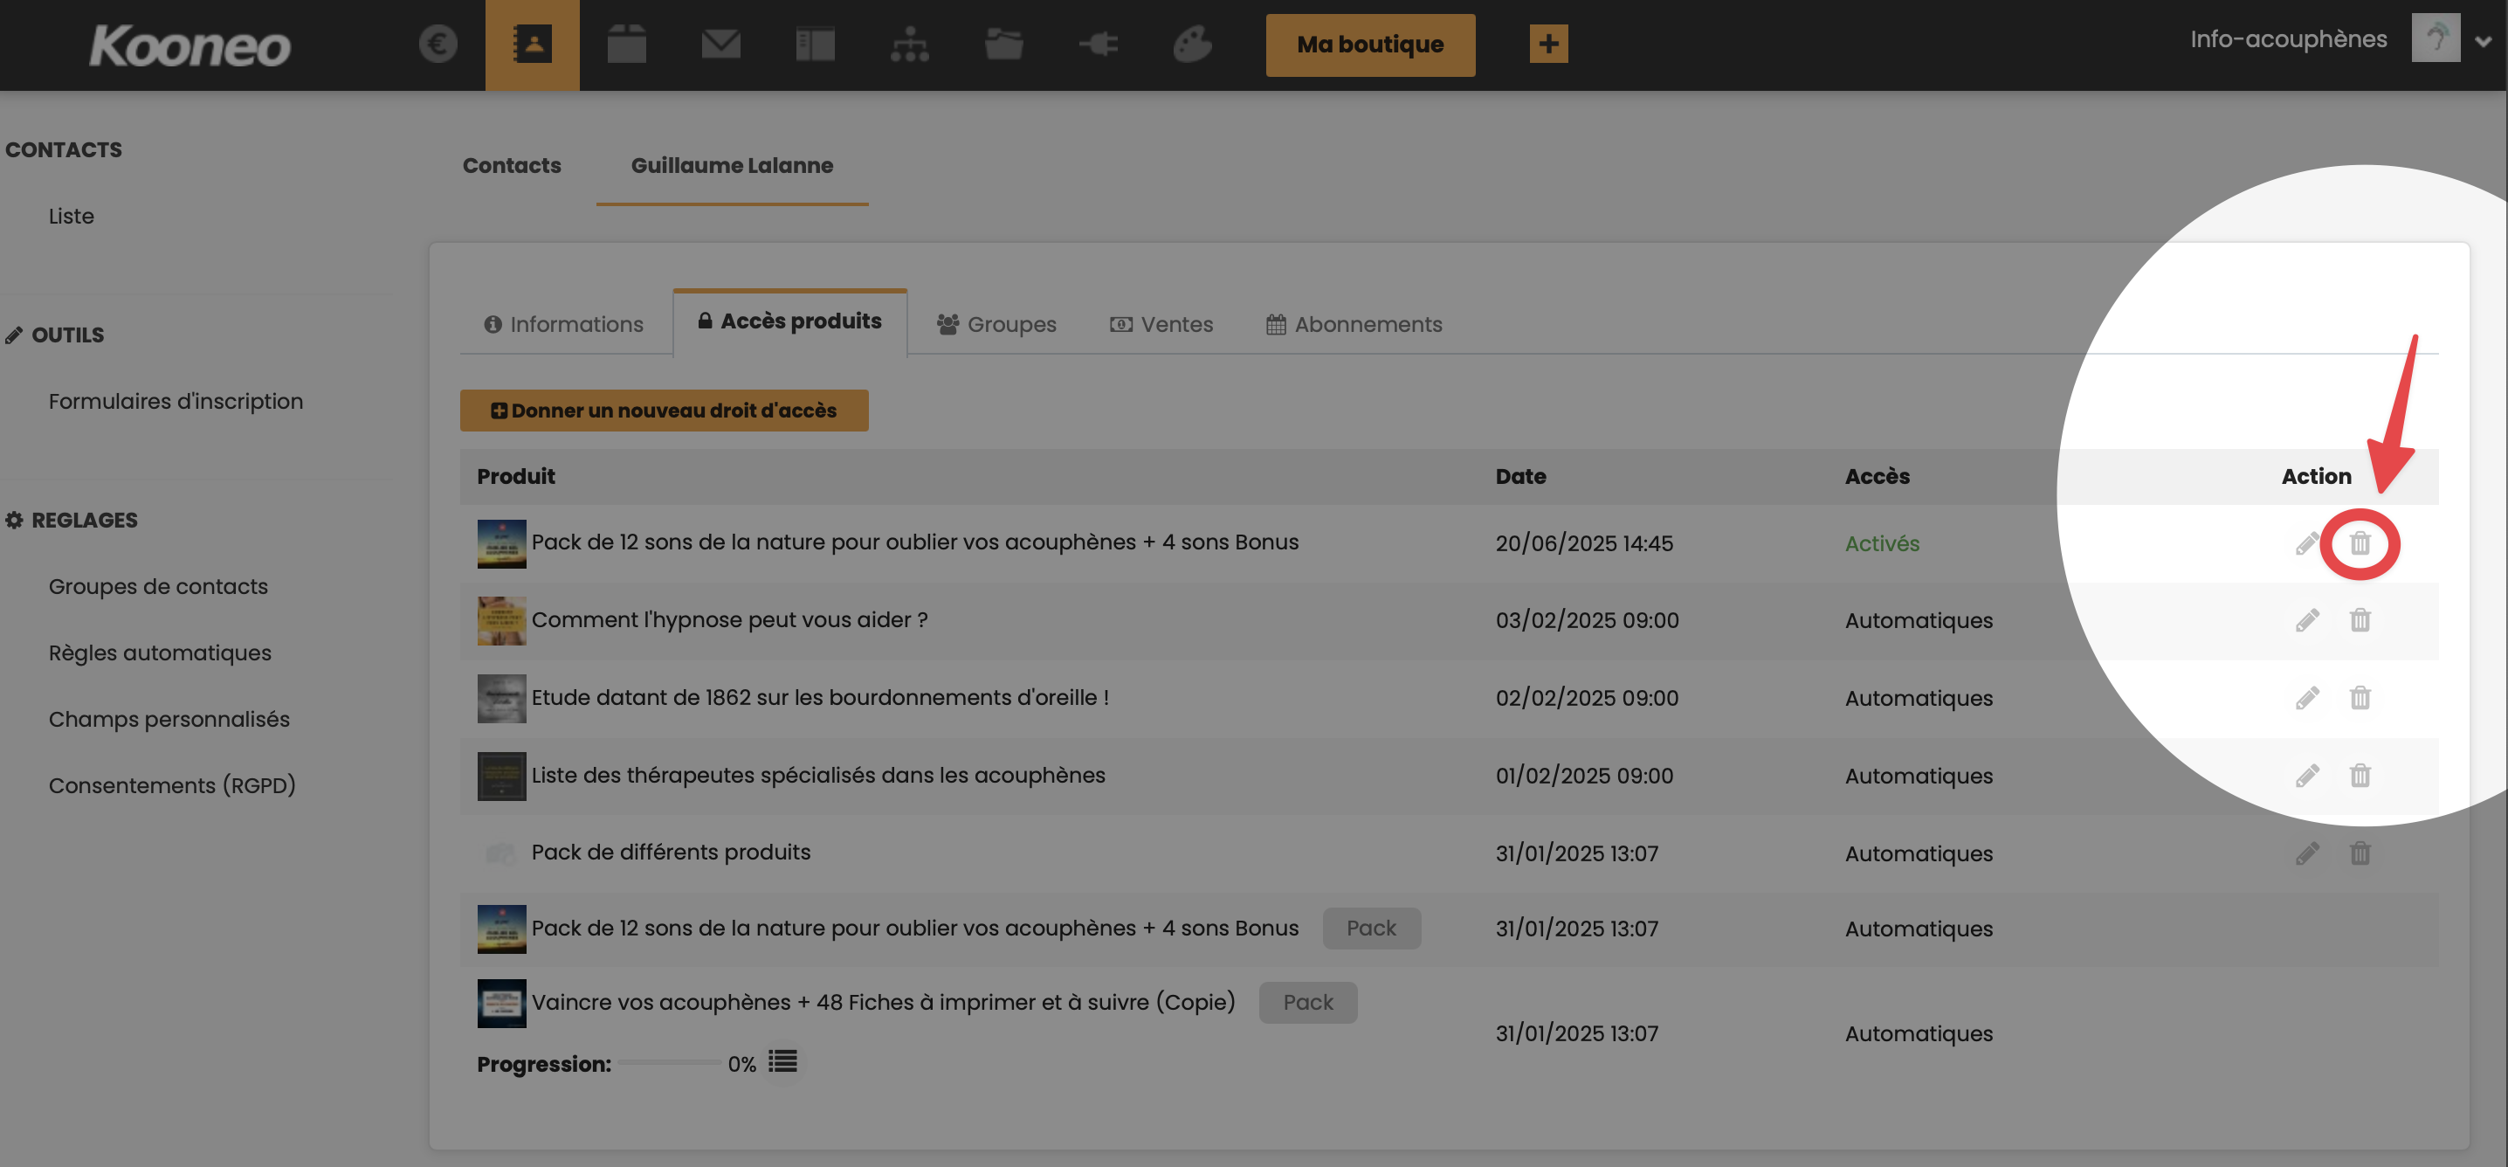
Task: Open Règles automatiques
Action: [160, 653]
